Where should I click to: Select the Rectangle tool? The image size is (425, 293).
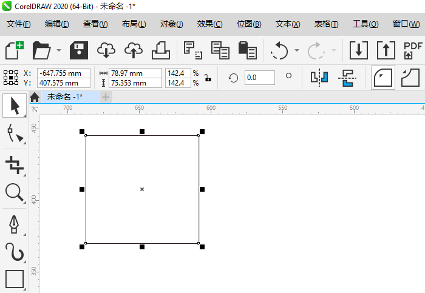[x=15, y=278]
